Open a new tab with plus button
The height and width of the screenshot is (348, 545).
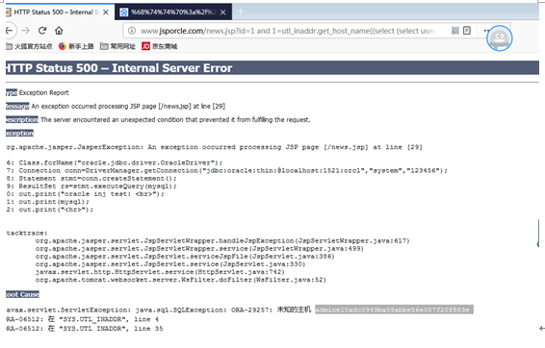coord(241,12)
